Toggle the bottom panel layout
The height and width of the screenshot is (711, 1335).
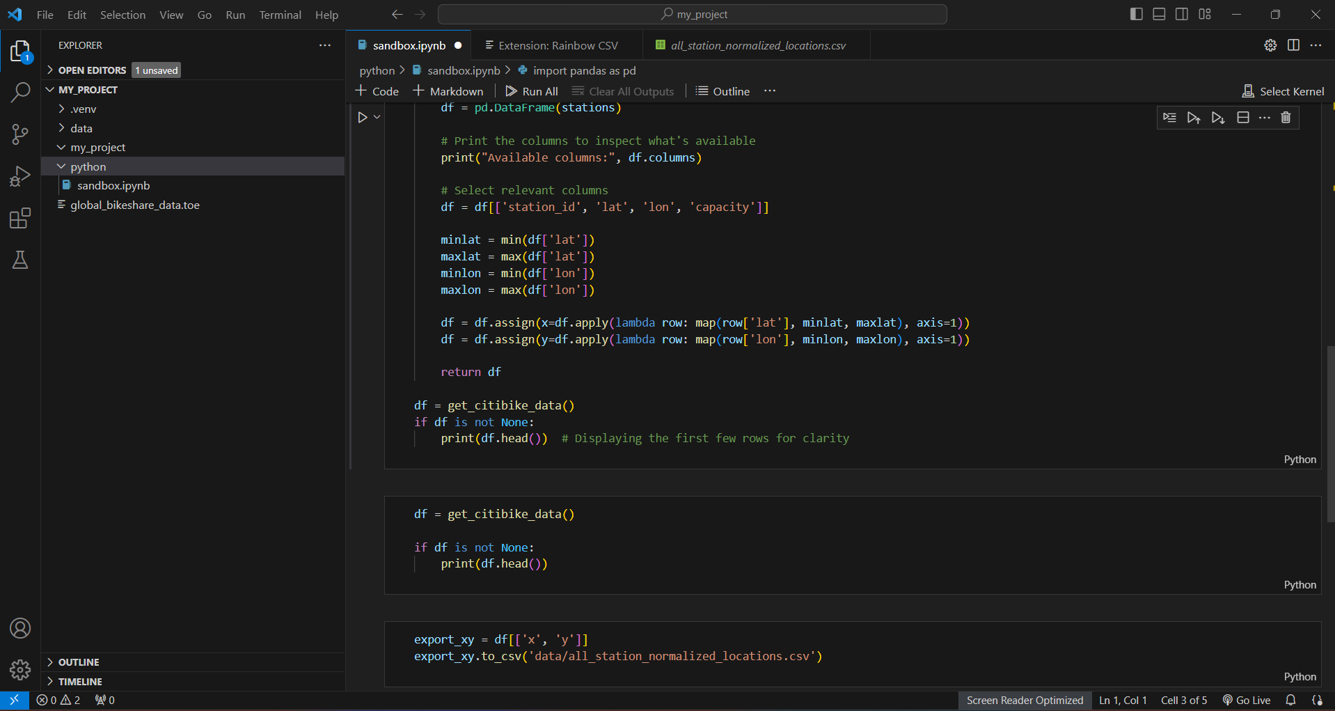tap(1159, 14)
